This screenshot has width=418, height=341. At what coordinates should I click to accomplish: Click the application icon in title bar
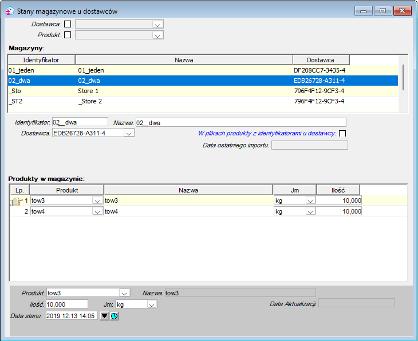(10, 11)
